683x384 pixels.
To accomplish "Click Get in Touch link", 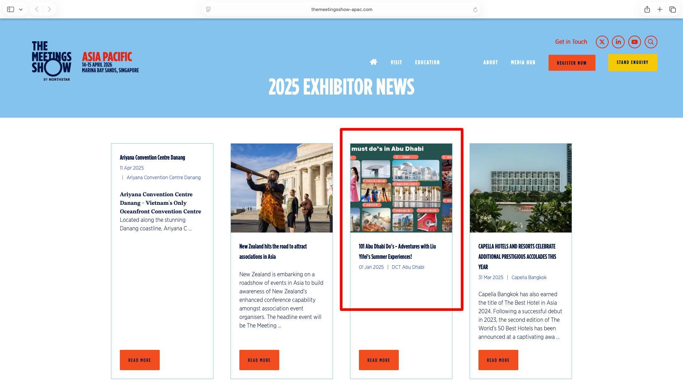I will click(571, 42).
